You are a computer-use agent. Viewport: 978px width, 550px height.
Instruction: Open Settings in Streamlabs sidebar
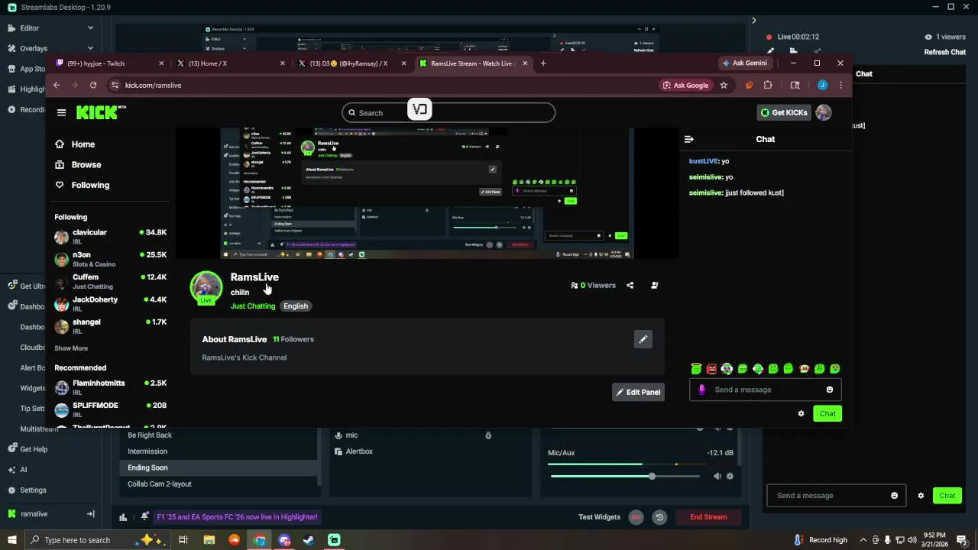(28, 490)
